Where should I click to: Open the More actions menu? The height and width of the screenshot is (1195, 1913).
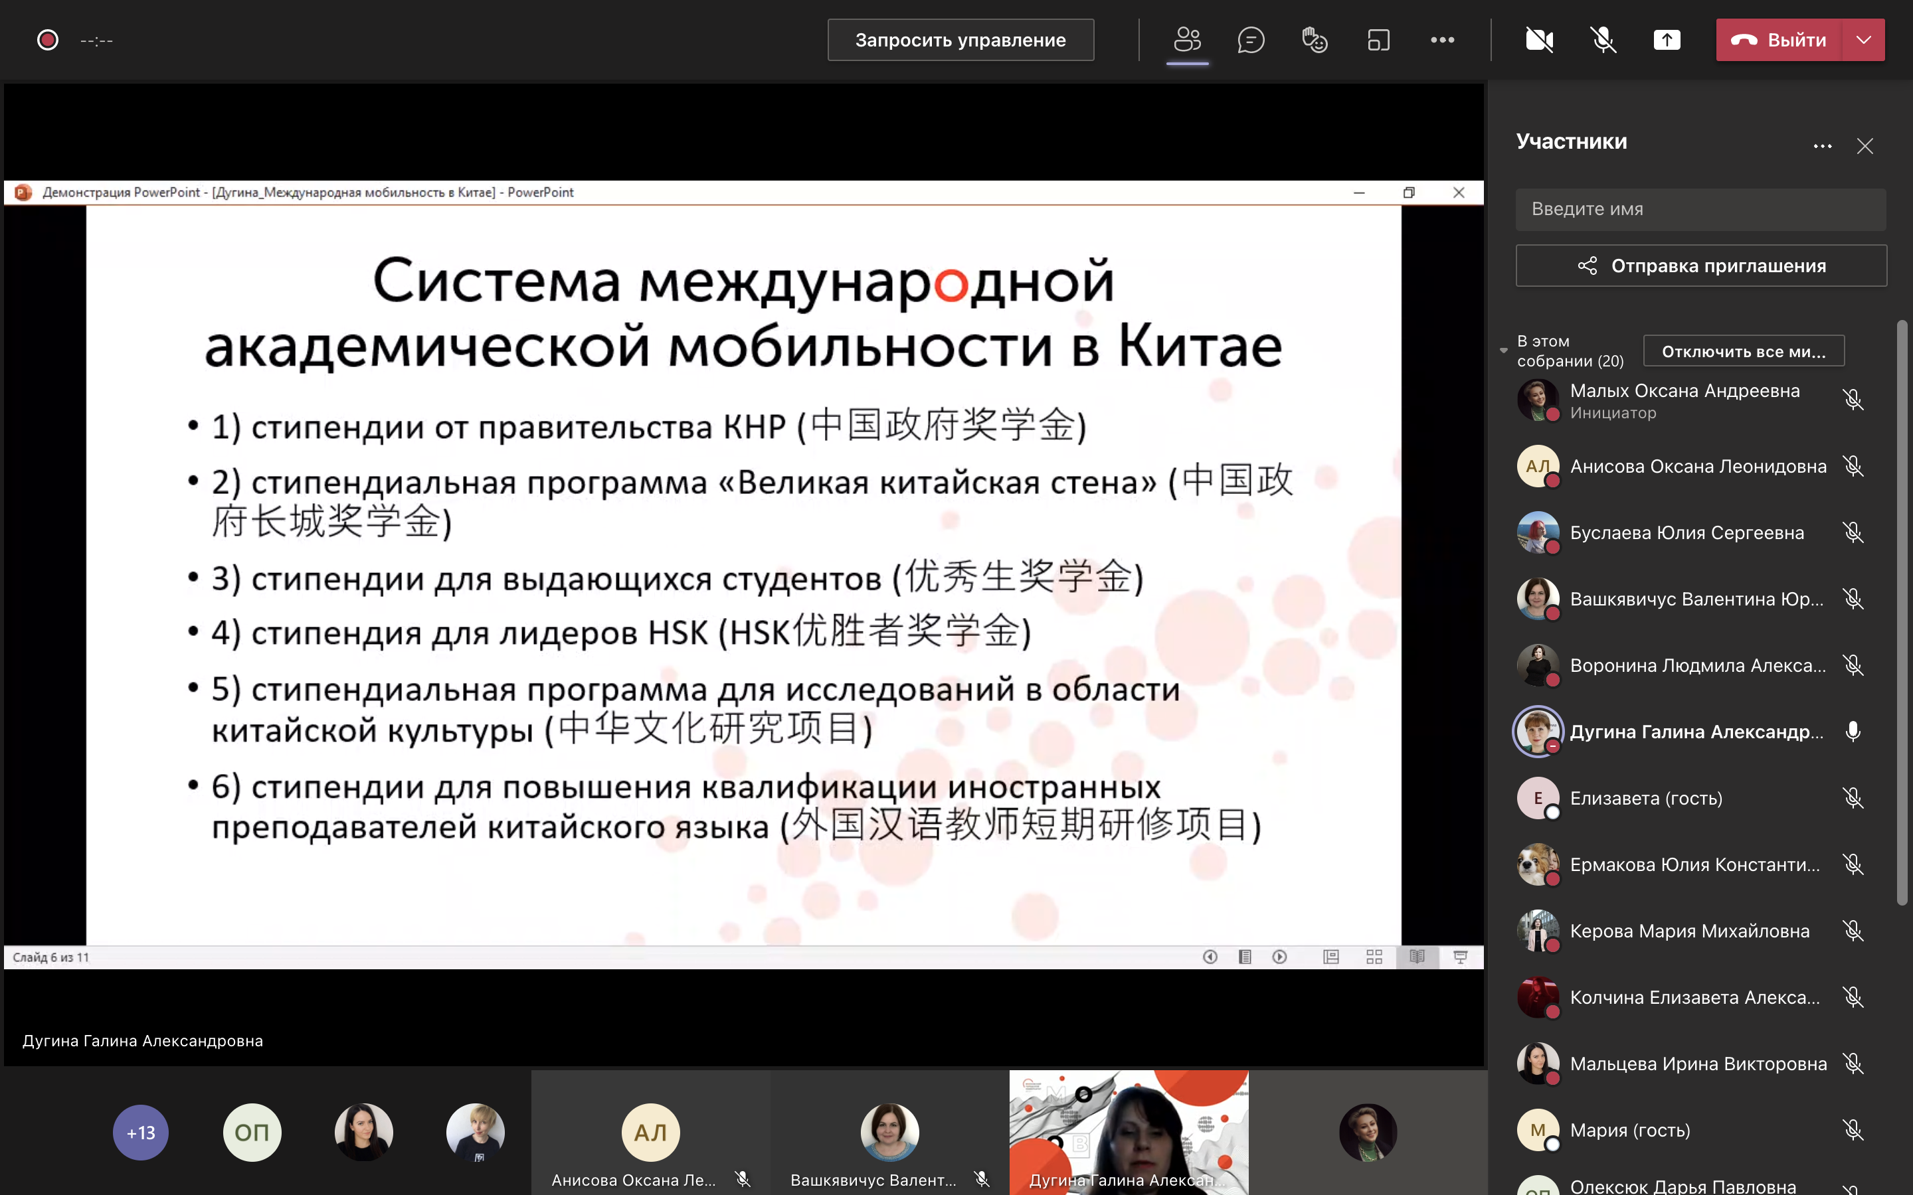click(x=1444, y=40)
